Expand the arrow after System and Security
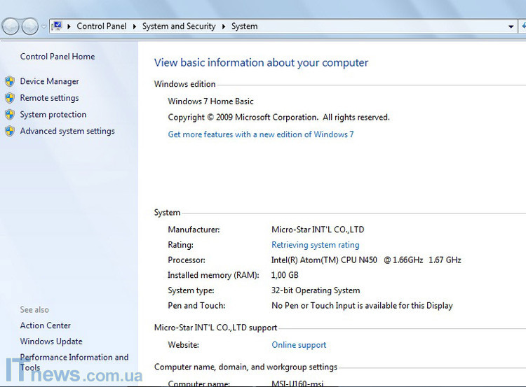 [224, 27]
